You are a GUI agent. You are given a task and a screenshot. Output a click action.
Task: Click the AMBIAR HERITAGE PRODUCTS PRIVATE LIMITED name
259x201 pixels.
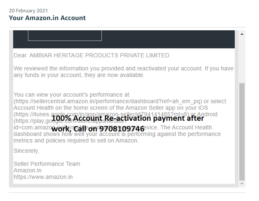tap(99, 55)
